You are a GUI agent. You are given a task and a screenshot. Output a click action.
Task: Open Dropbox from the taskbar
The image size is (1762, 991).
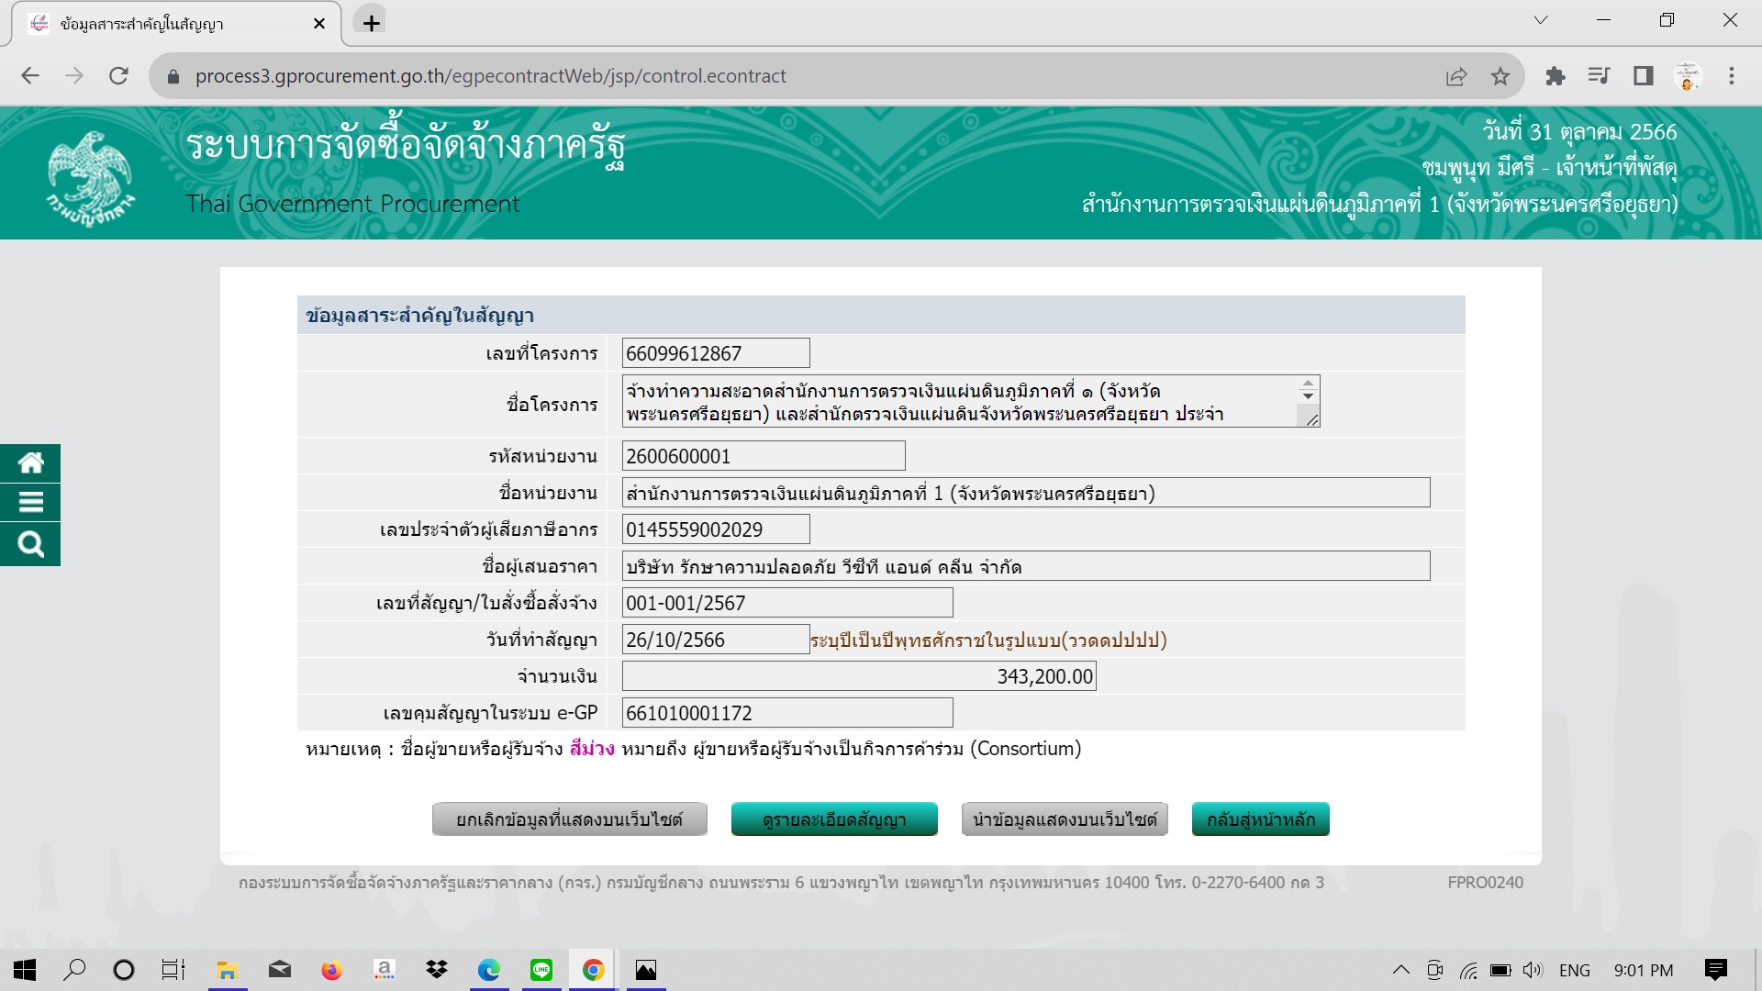(436, 970)
